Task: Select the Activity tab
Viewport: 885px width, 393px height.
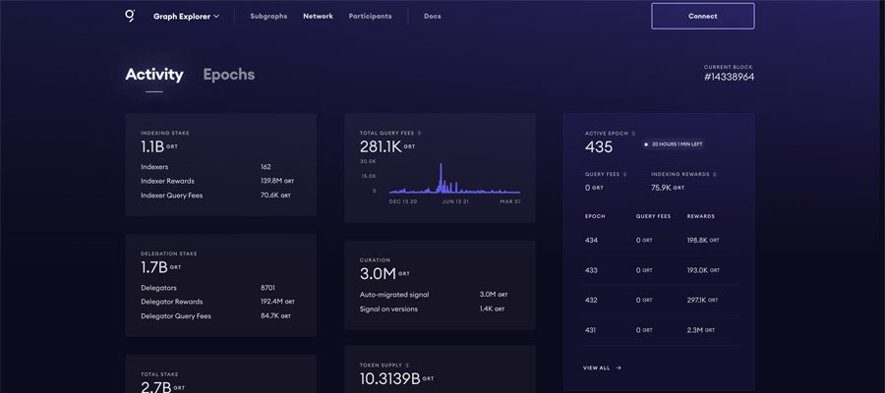Action: tap(154, 75)
